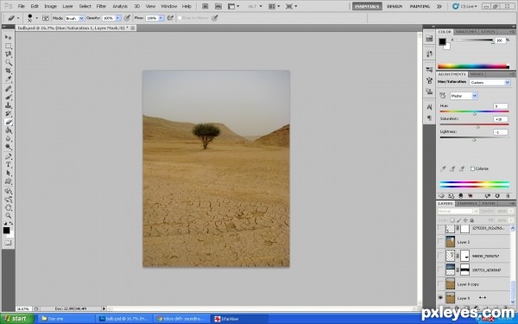
Task: Hide the Layer 8 visibility eye
Action: click(x=440, y=298)
